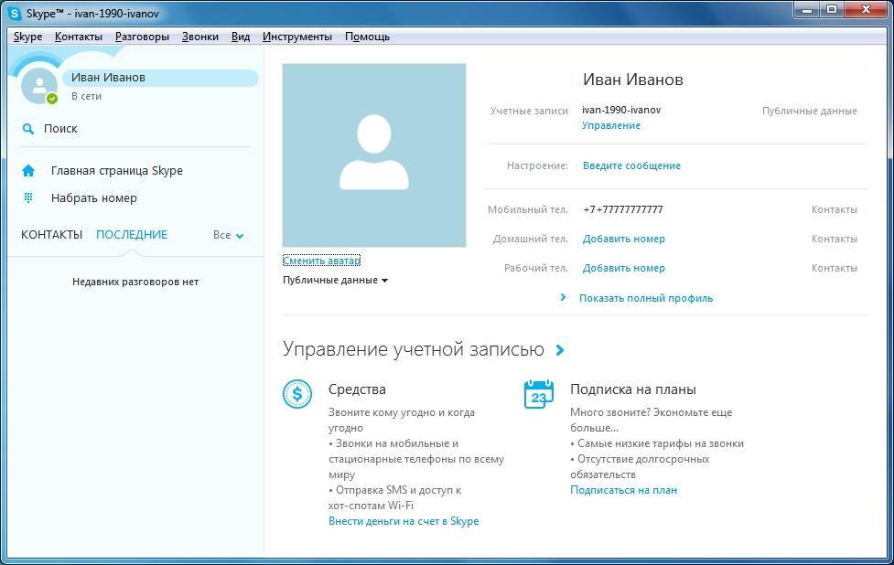Click the search magnifier icon

[28, 129]
